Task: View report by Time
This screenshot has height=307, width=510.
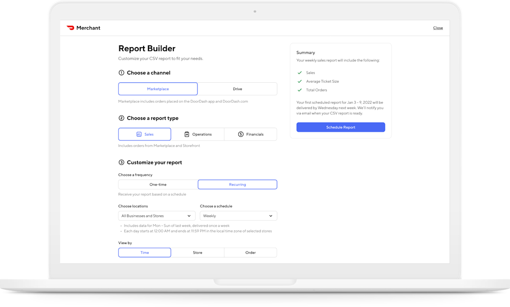Action: (x=144, y=253)
